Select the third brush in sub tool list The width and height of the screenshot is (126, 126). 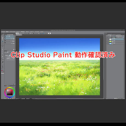[10, 41]
